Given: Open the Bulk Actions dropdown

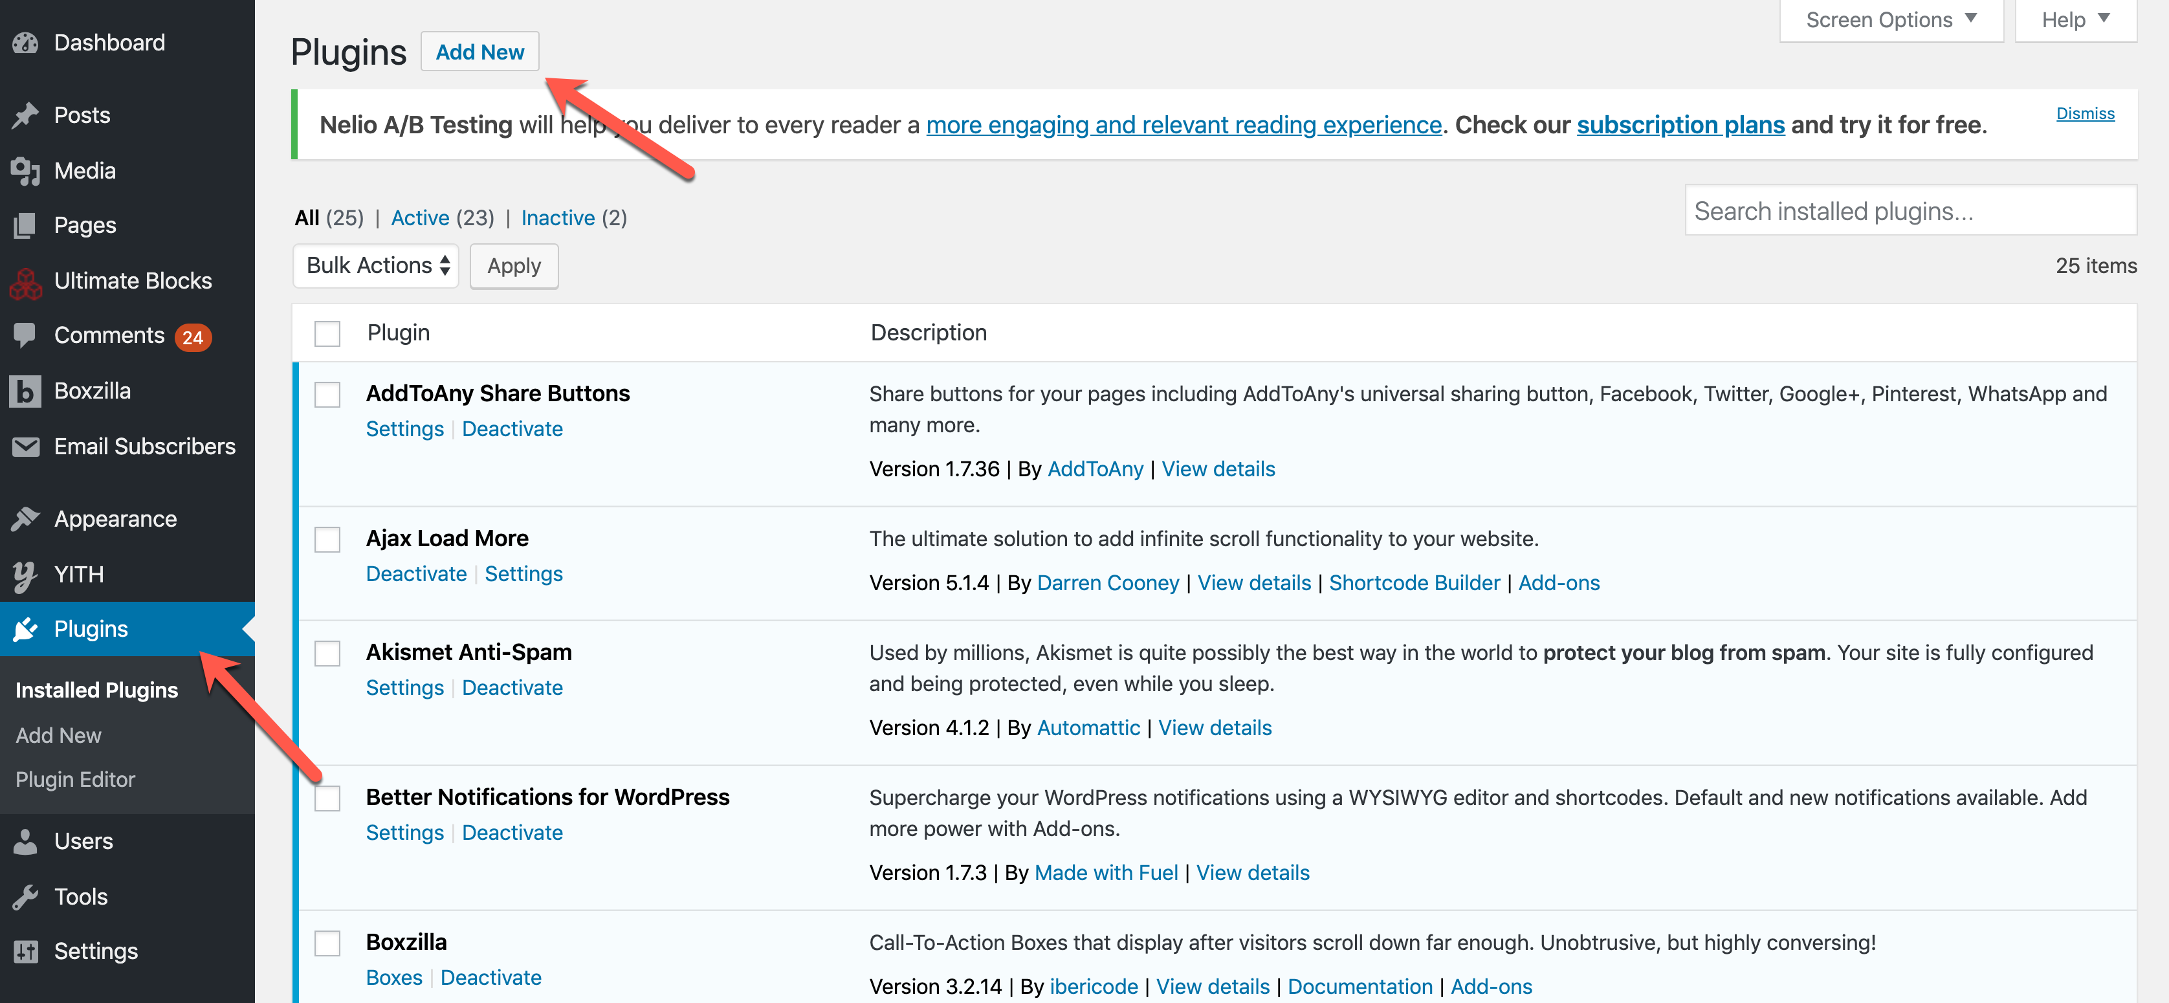Looking at the screenshot, I should click(x=375, y=266).
